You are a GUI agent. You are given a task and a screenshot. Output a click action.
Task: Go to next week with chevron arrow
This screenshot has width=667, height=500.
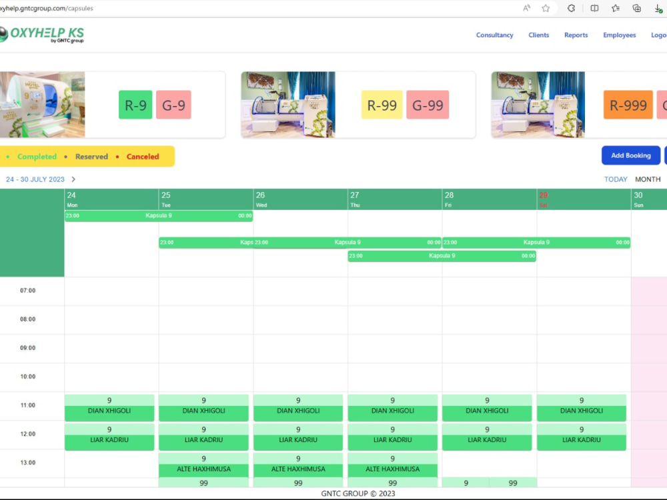(73, 179)
